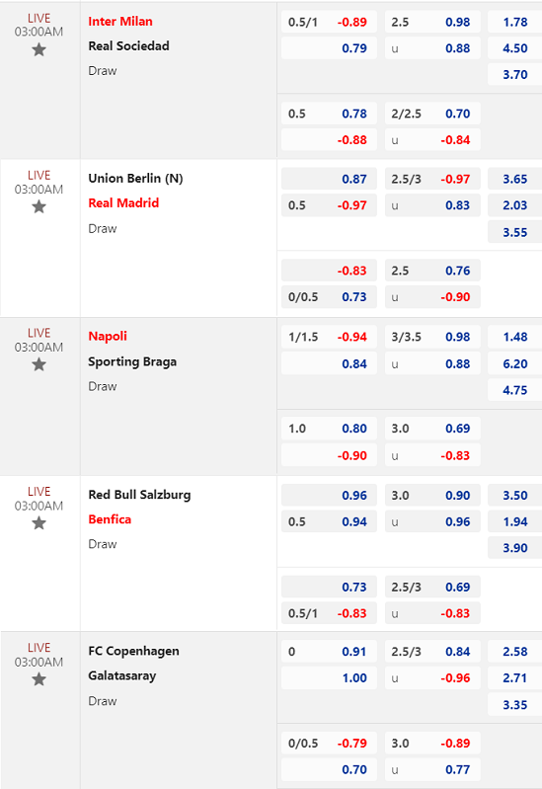Pick FC Copenhagen handicap 0 at 0.91

pos(329,651)
